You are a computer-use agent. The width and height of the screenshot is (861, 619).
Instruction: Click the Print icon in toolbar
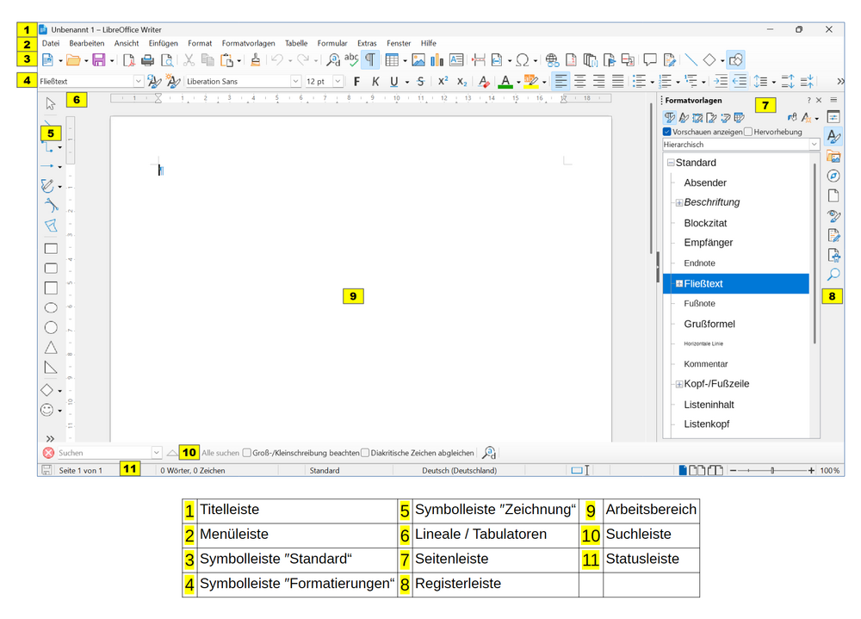[x=148, y=60]
